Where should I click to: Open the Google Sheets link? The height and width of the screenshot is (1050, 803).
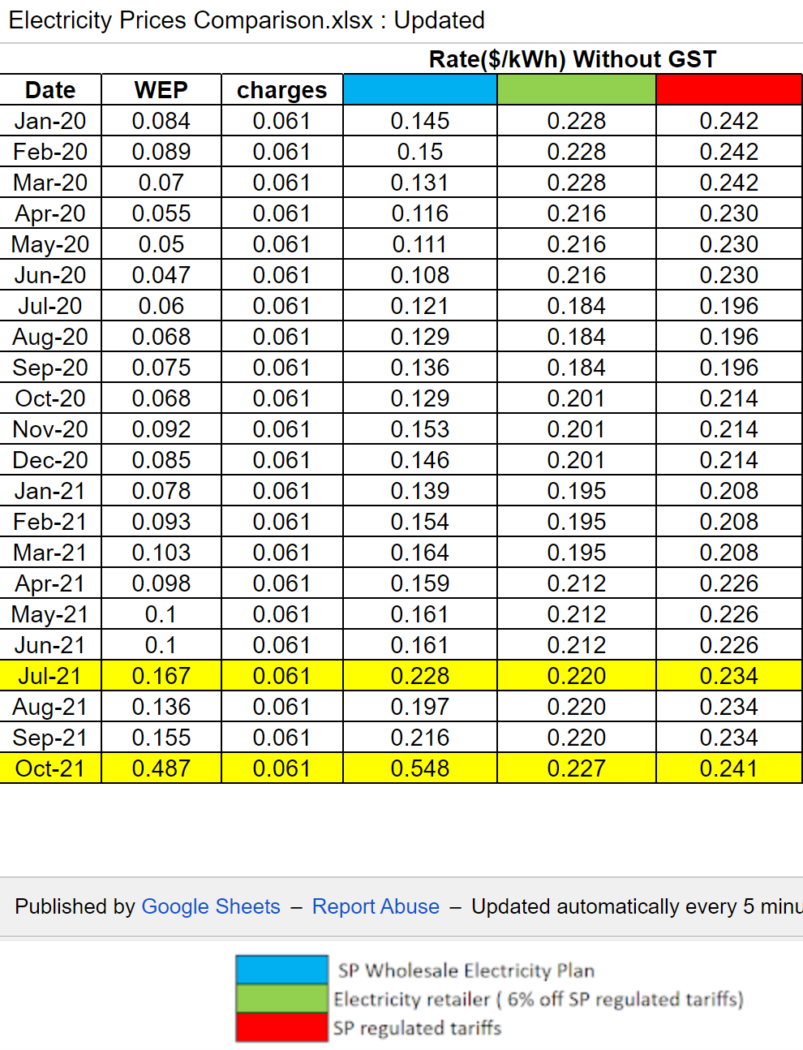pyautogui.click(x=211, y=906)
